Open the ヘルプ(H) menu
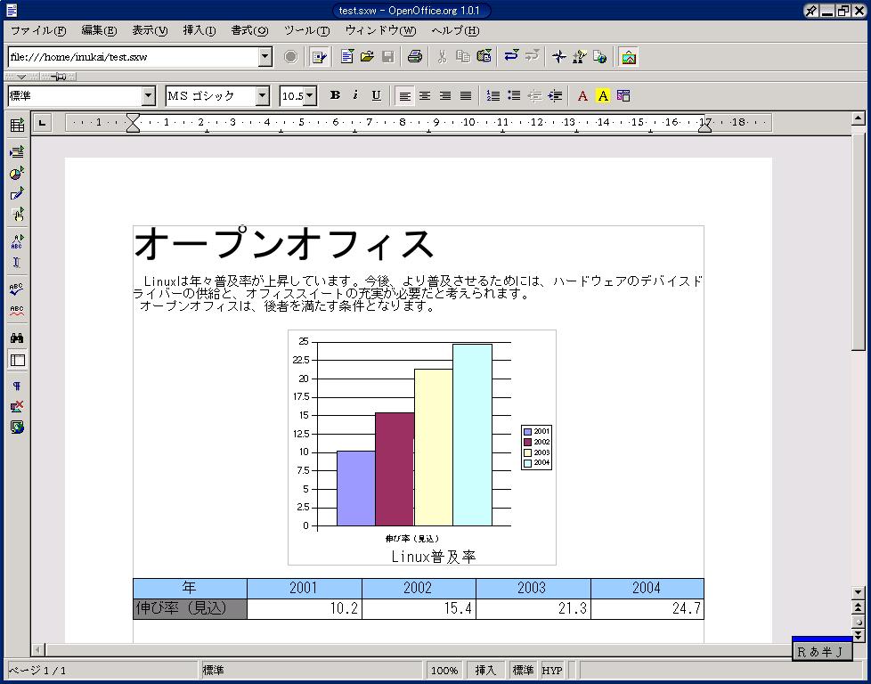871x684 pixels. [x=455, y=30]
